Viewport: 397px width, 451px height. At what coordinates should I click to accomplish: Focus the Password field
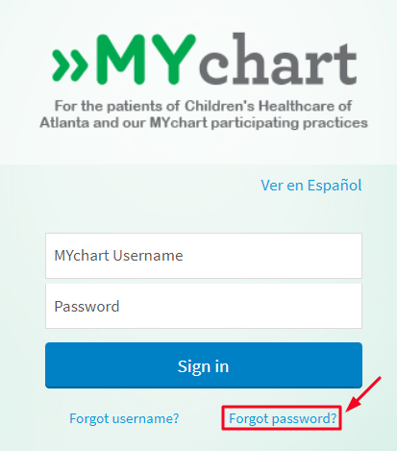tap(204, 306)
